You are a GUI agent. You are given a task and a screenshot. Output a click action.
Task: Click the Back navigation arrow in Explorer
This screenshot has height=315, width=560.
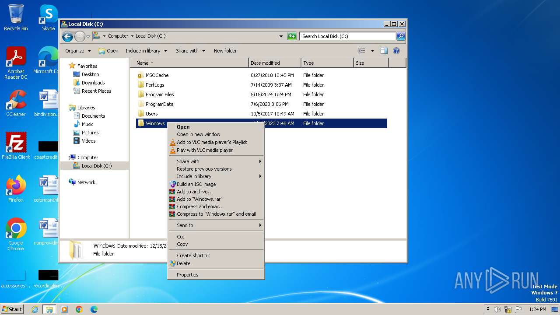(67, 36)
